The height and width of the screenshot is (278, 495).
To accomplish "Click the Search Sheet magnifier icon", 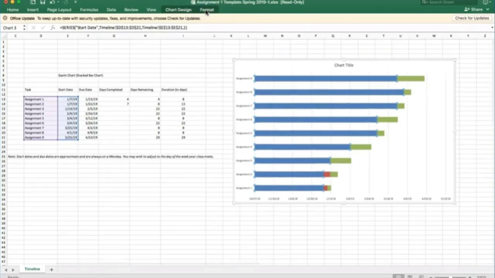I will [425, 2].
